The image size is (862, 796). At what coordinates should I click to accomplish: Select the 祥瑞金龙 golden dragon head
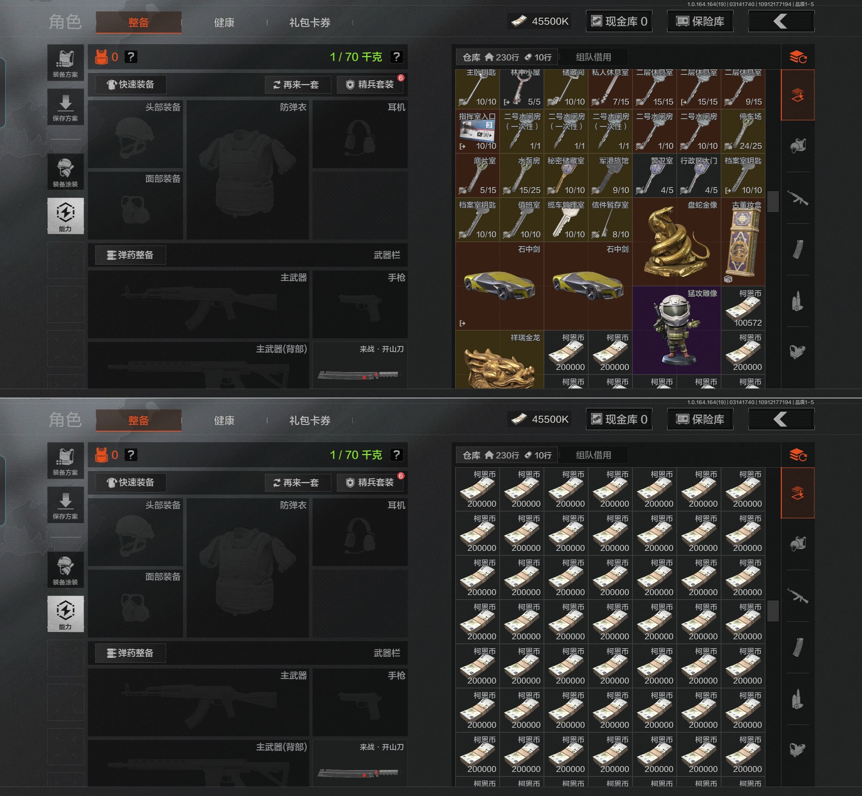tap(500, 360)
